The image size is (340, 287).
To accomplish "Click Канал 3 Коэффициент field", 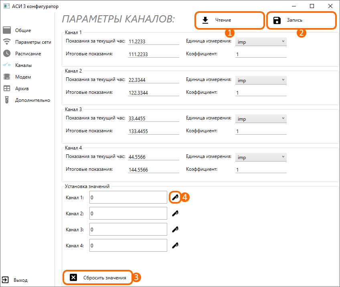I will coord(261,131).
